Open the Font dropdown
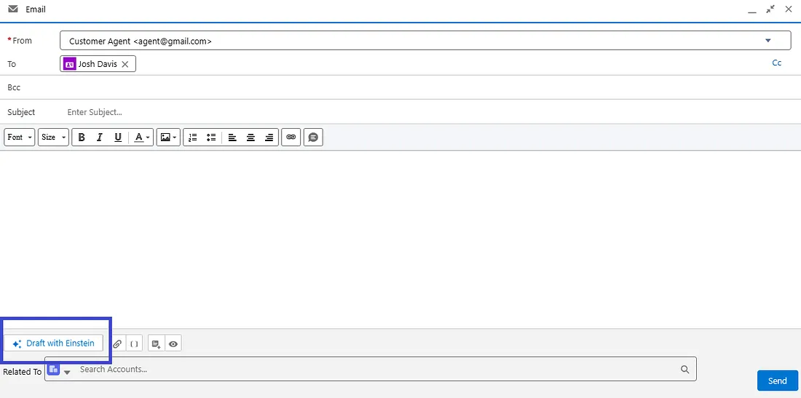 [20, 138]
